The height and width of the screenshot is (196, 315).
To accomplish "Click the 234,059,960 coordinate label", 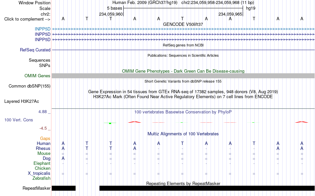I will (111, 14).
